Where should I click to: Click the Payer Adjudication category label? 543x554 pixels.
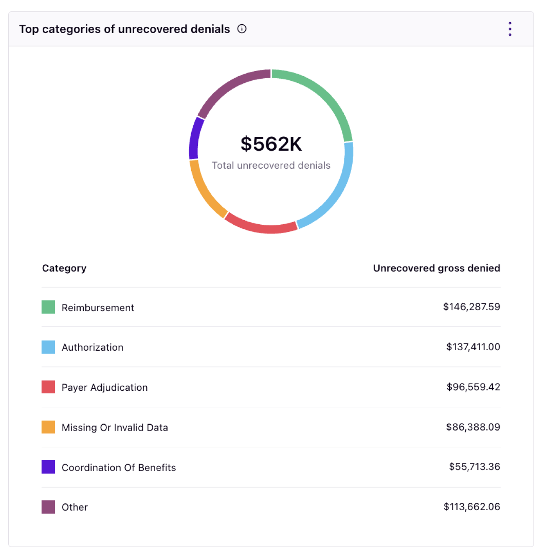click(x=105, y=387)
